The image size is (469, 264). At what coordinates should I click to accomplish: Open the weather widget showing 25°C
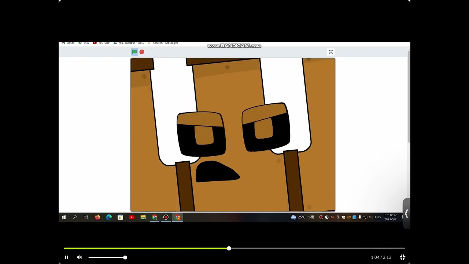tap(302, 217)
